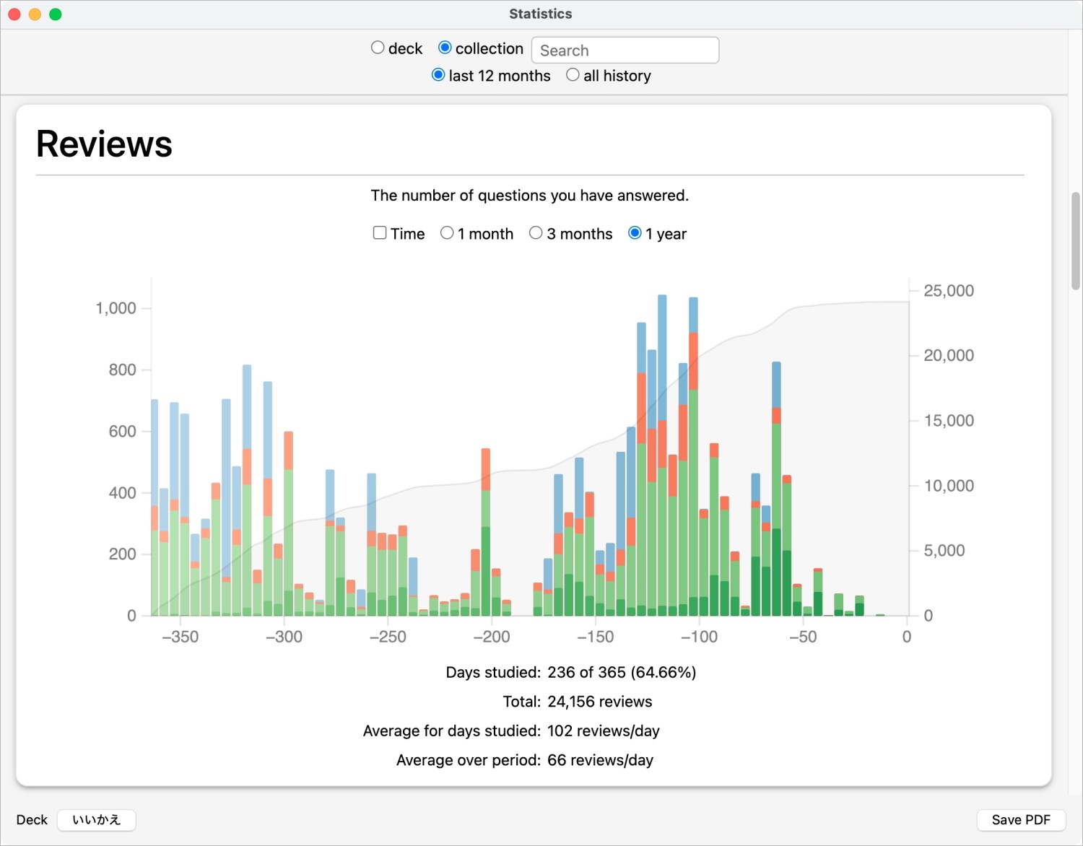Select the collection radio button
The height and width of the screenshot is (846, 1083).
pyautogui.click(x=445, y=48)
